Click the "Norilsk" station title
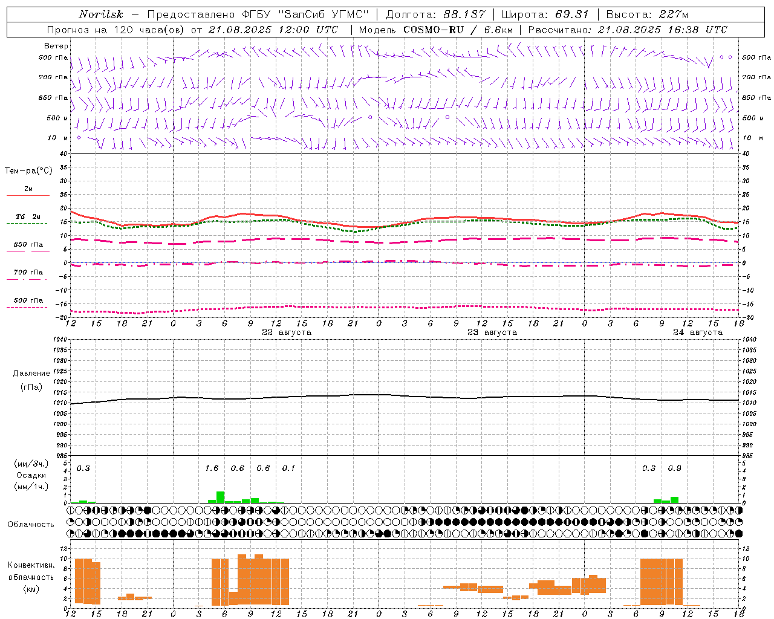 (x=100, y=15)
